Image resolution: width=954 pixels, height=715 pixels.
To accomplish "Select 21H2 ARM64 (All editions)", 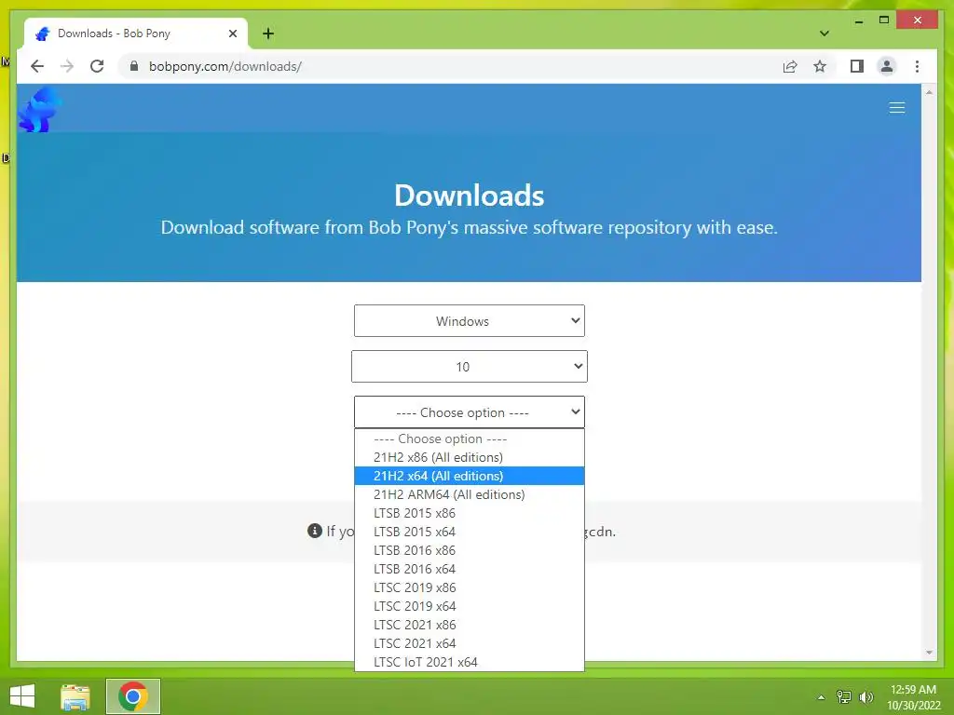I will 470,495.
